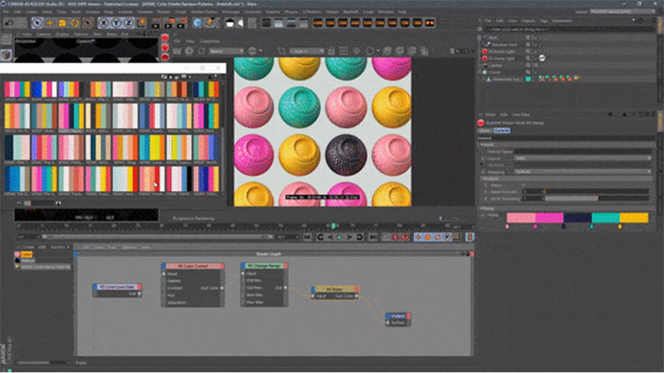This screenshot has width=664, height=373.
Task: Select the Move tool
Action: (x=50, y=23)
